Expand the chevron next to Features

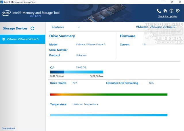click(x=79, y=27)
